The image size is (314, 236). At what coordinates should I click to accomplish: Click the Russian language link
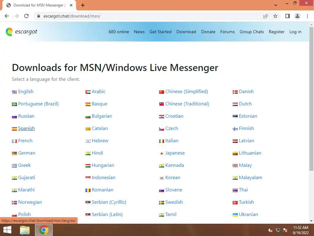click(26, 116)
